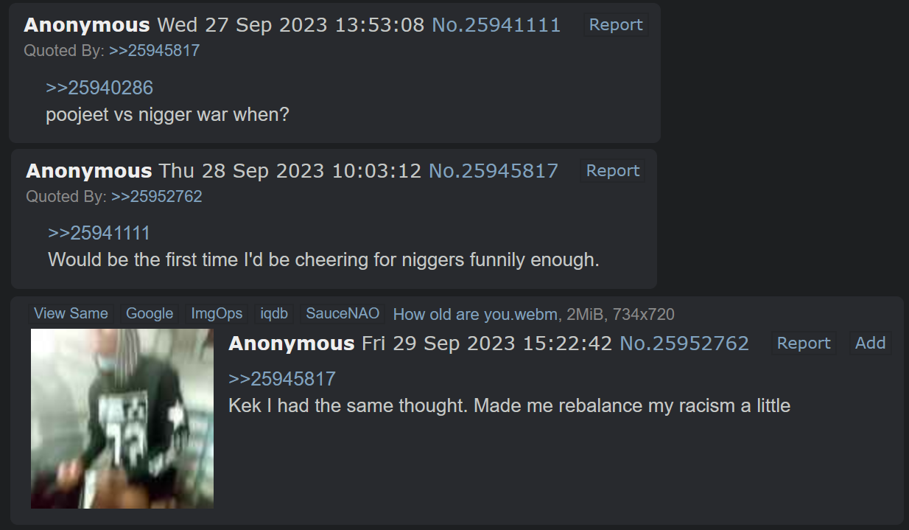909x530 pixels.
Task: Search the image with Google
Action: [x=150, y=313]
